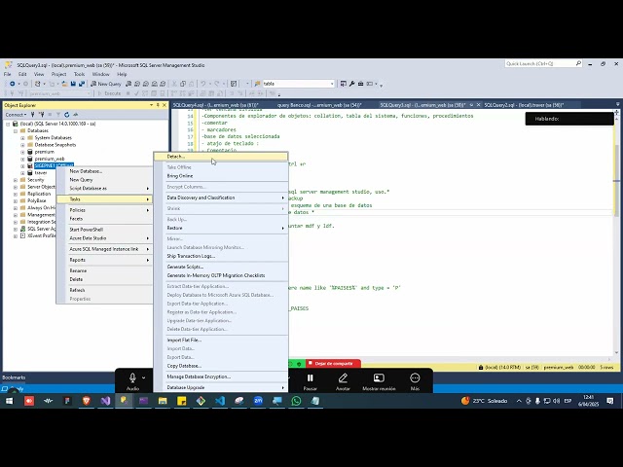Click Dejar de compartir button
This screenshot has width=623, height=467.
333,363
